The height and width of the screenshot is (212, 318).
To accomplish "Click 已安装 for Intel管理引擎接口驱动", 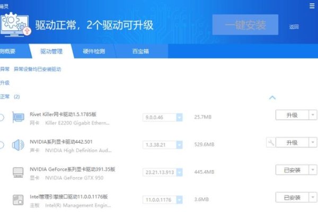I will pyautogui.click(x=292, y=197).
